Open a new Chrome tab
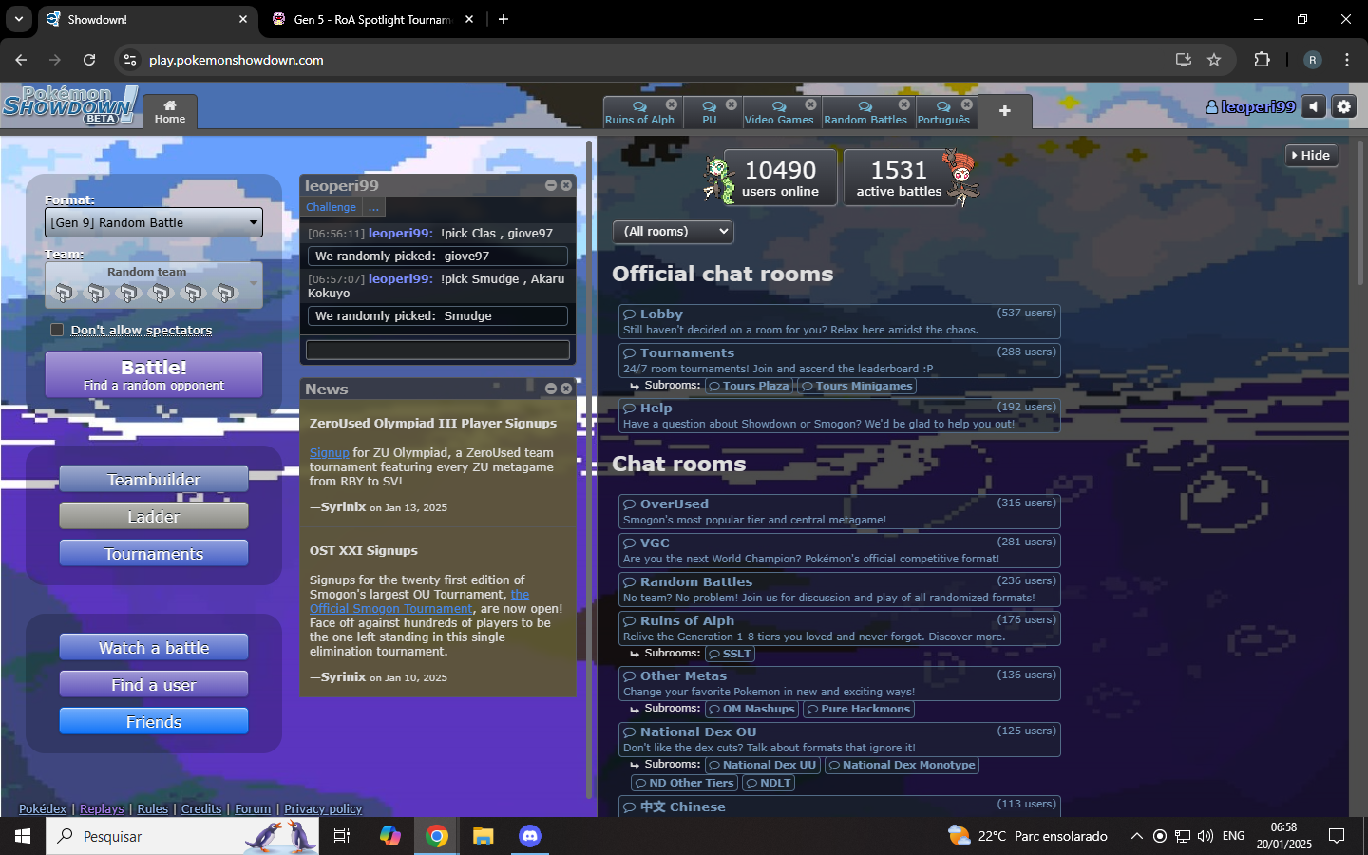The image size is (1368, 855). [503, 19]
